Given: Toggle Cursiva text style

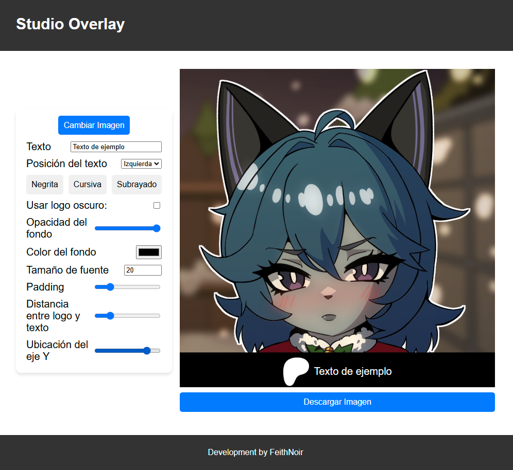Looking at the screenshot, I should 88,184.
